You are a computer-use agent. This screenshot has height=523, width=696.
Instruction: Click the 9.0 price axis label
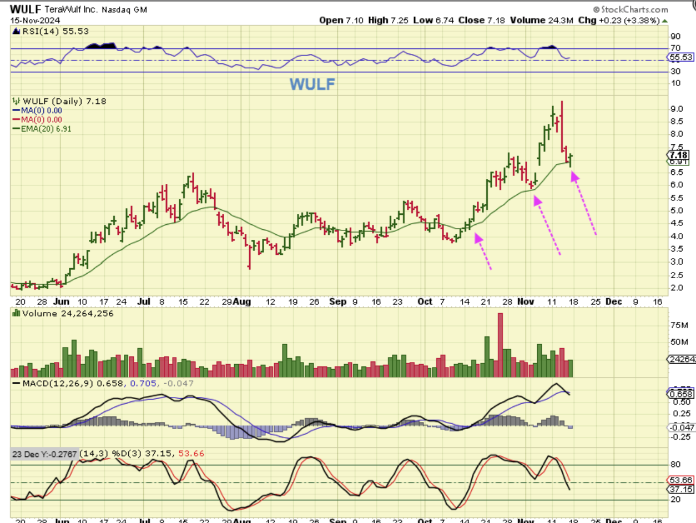click(677, 108)
